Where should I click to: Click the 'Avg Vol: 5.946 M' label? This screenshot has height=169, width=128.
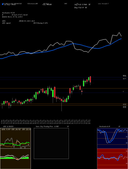tap(82, 5)
